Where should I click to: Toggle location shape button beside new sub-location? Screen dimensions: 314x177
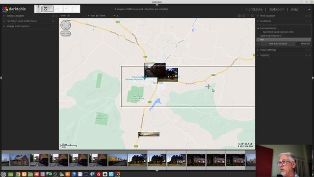click(x=259, y=44)
